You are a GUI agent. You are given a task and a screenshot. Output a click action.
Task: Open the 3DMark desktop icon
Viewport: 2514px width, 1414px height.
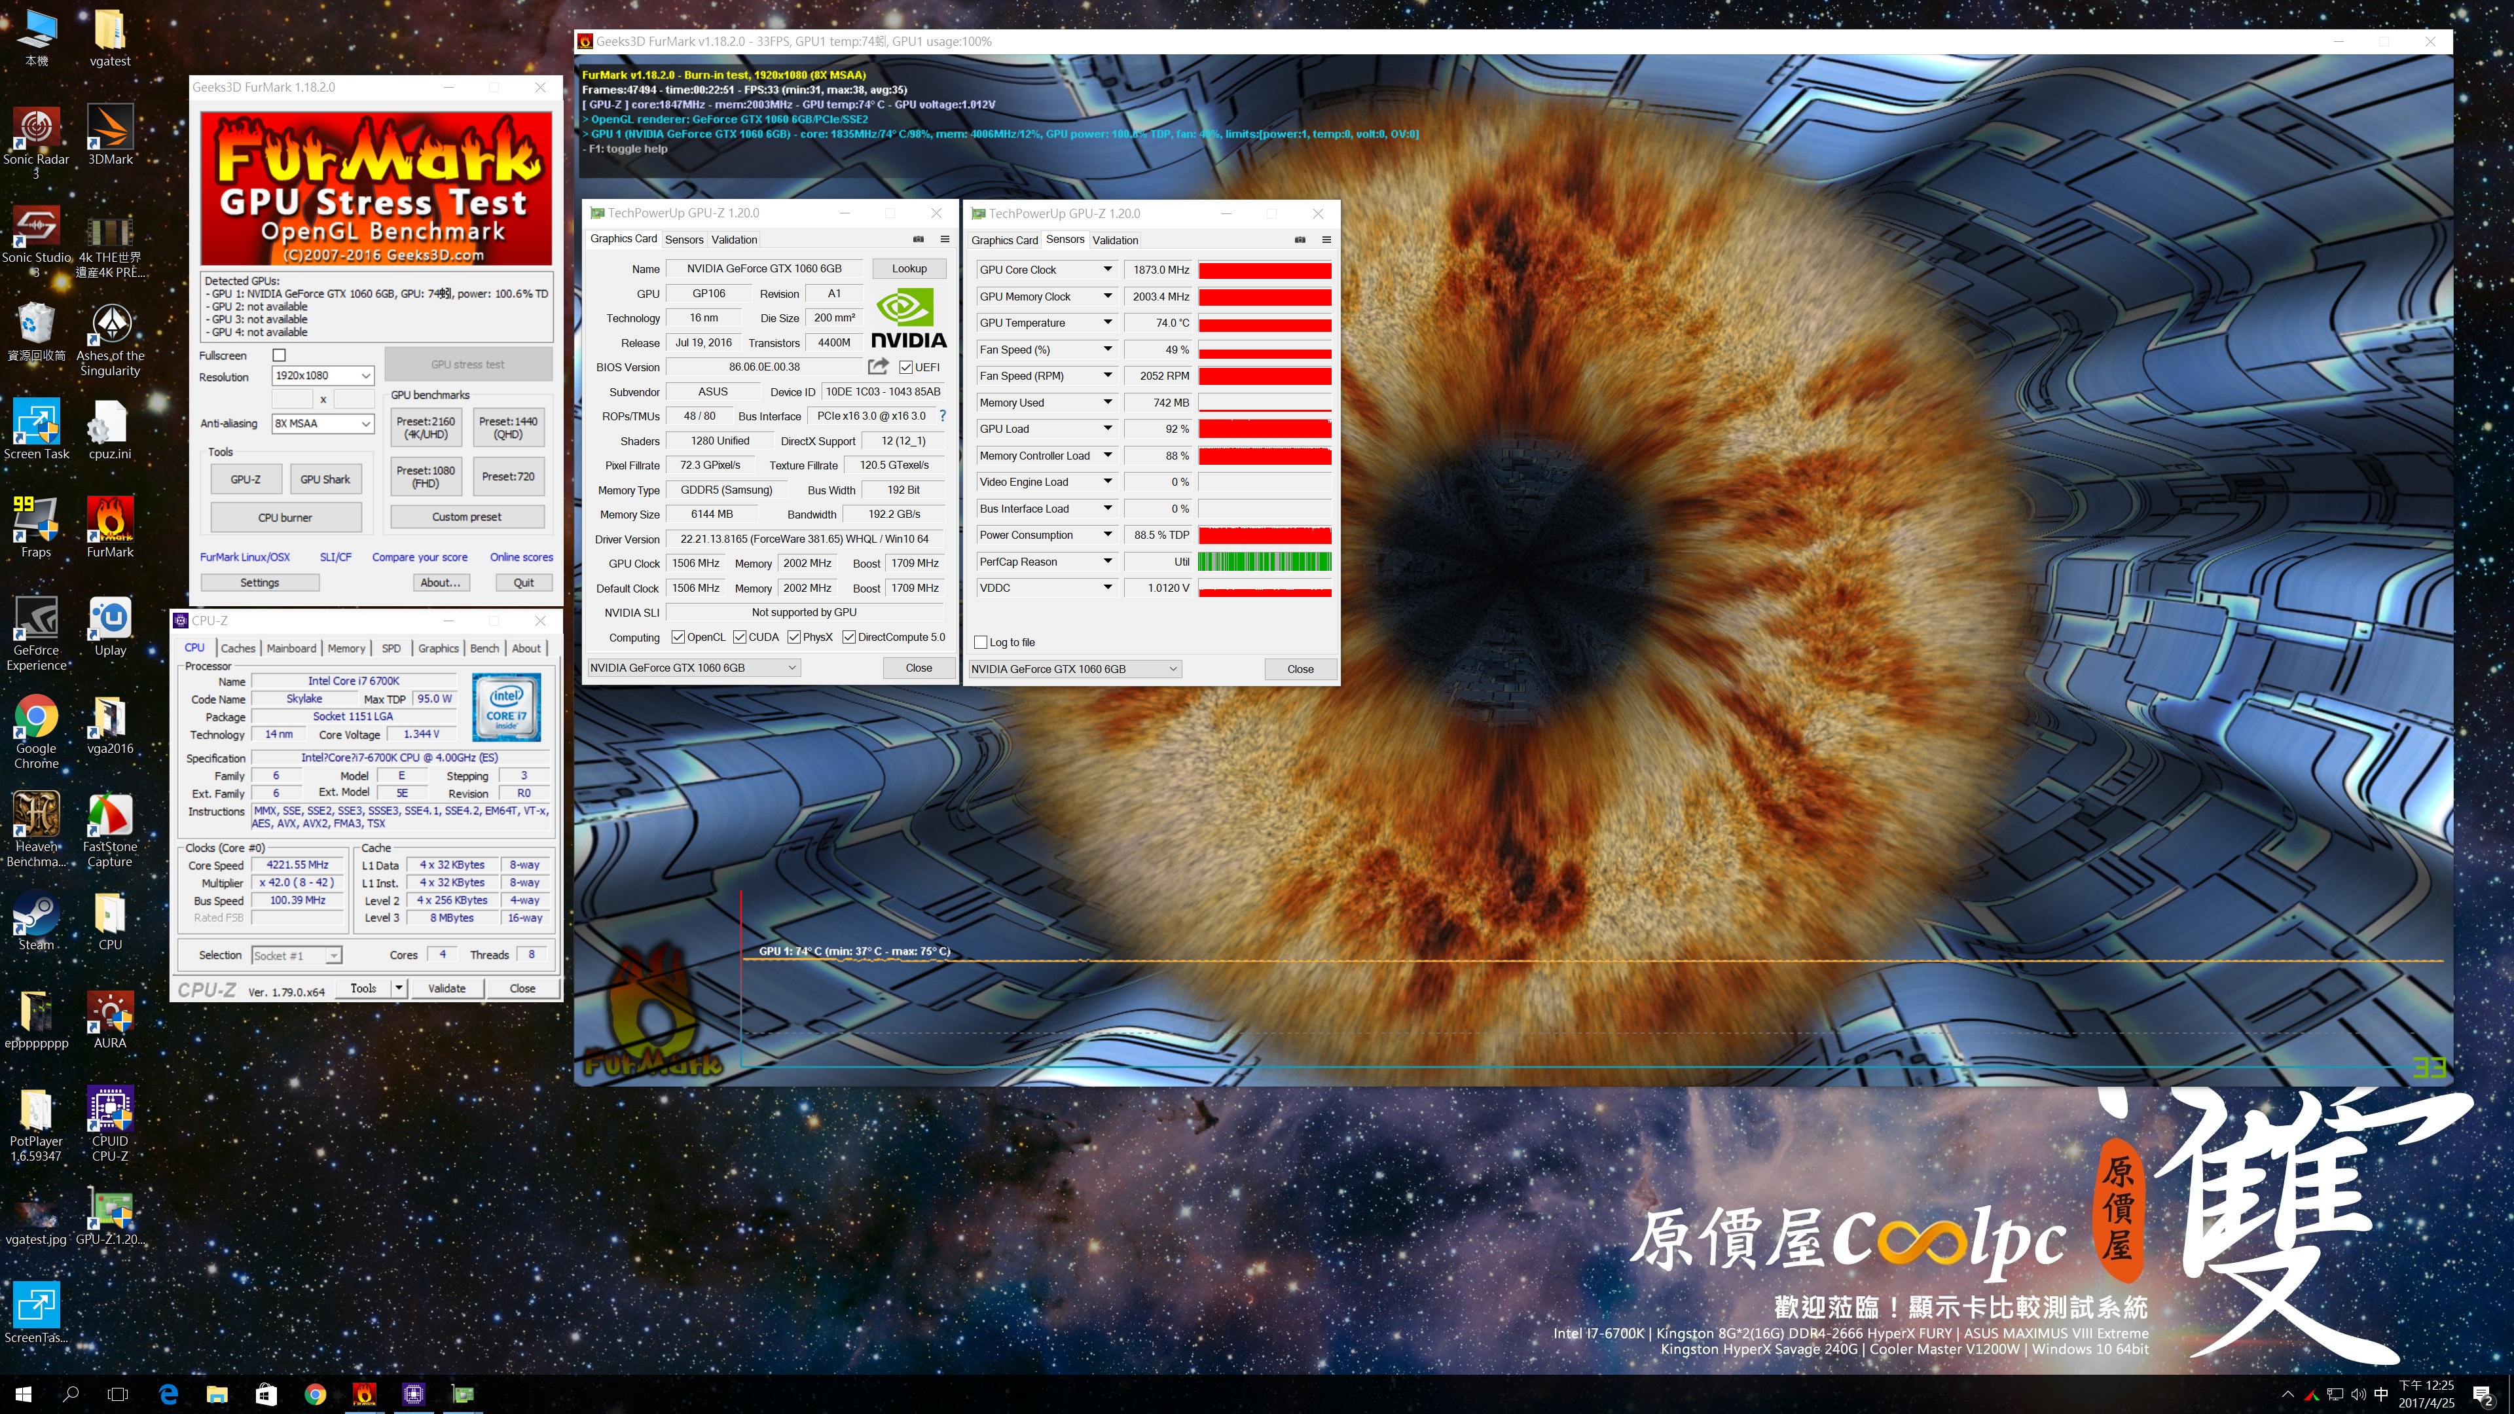point(110,135)
